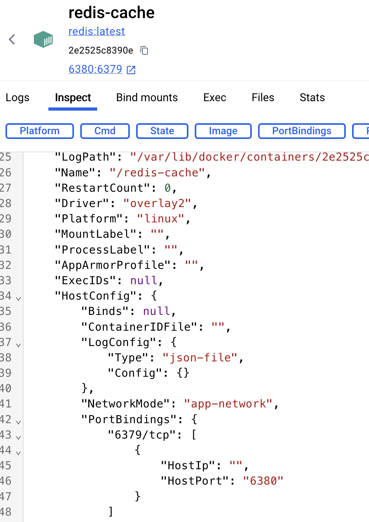369x522 pixels.
Task: Collapse 6379/tcp array at line 43
Action: 18,438
